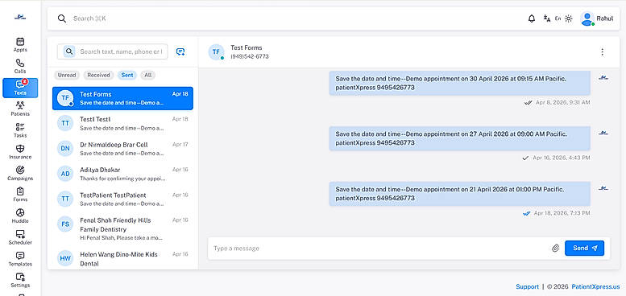Open the Patients section

click(20, 109)
